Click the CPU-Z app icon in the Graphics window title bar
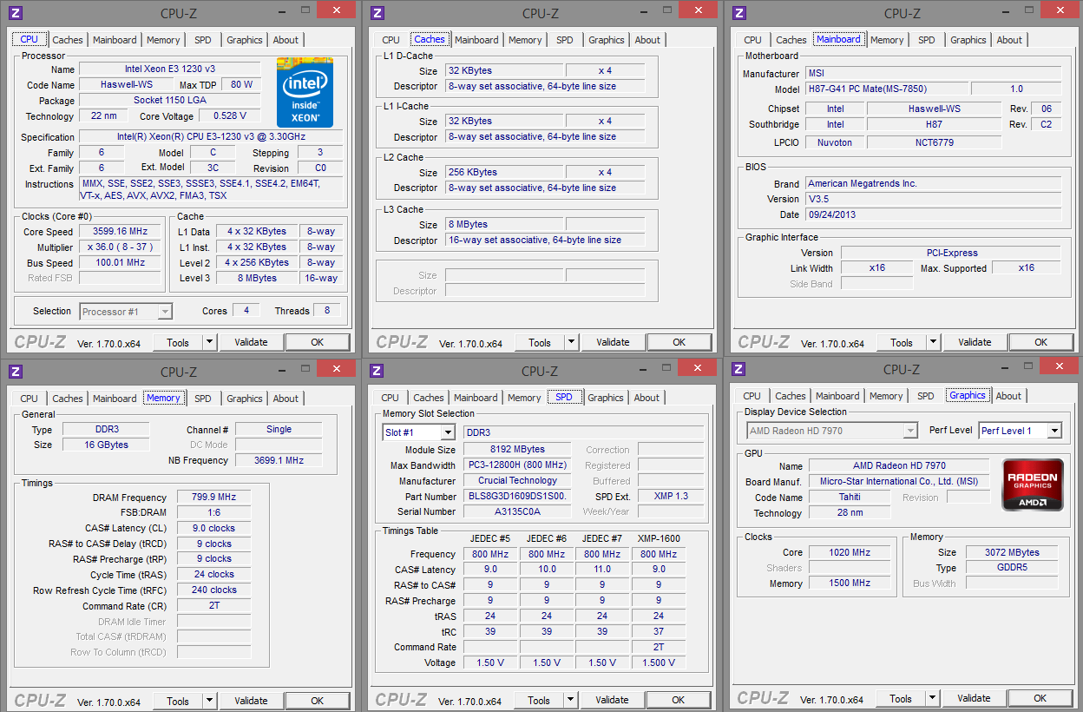The height and width of the screenshot is (712, 1083). point(738,369)
